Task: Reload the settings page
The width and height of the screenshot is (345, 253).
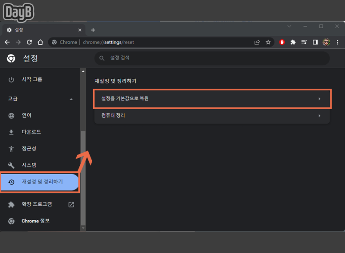Action: coord(29,42)
